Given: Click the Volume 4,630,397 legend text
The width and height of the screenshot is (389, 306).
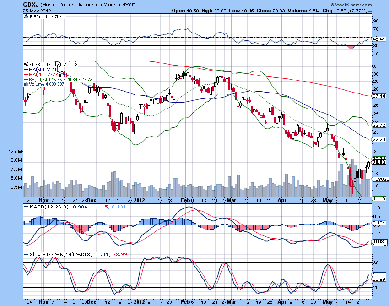Looking at the screenshot, I should [x=46, y=84].
